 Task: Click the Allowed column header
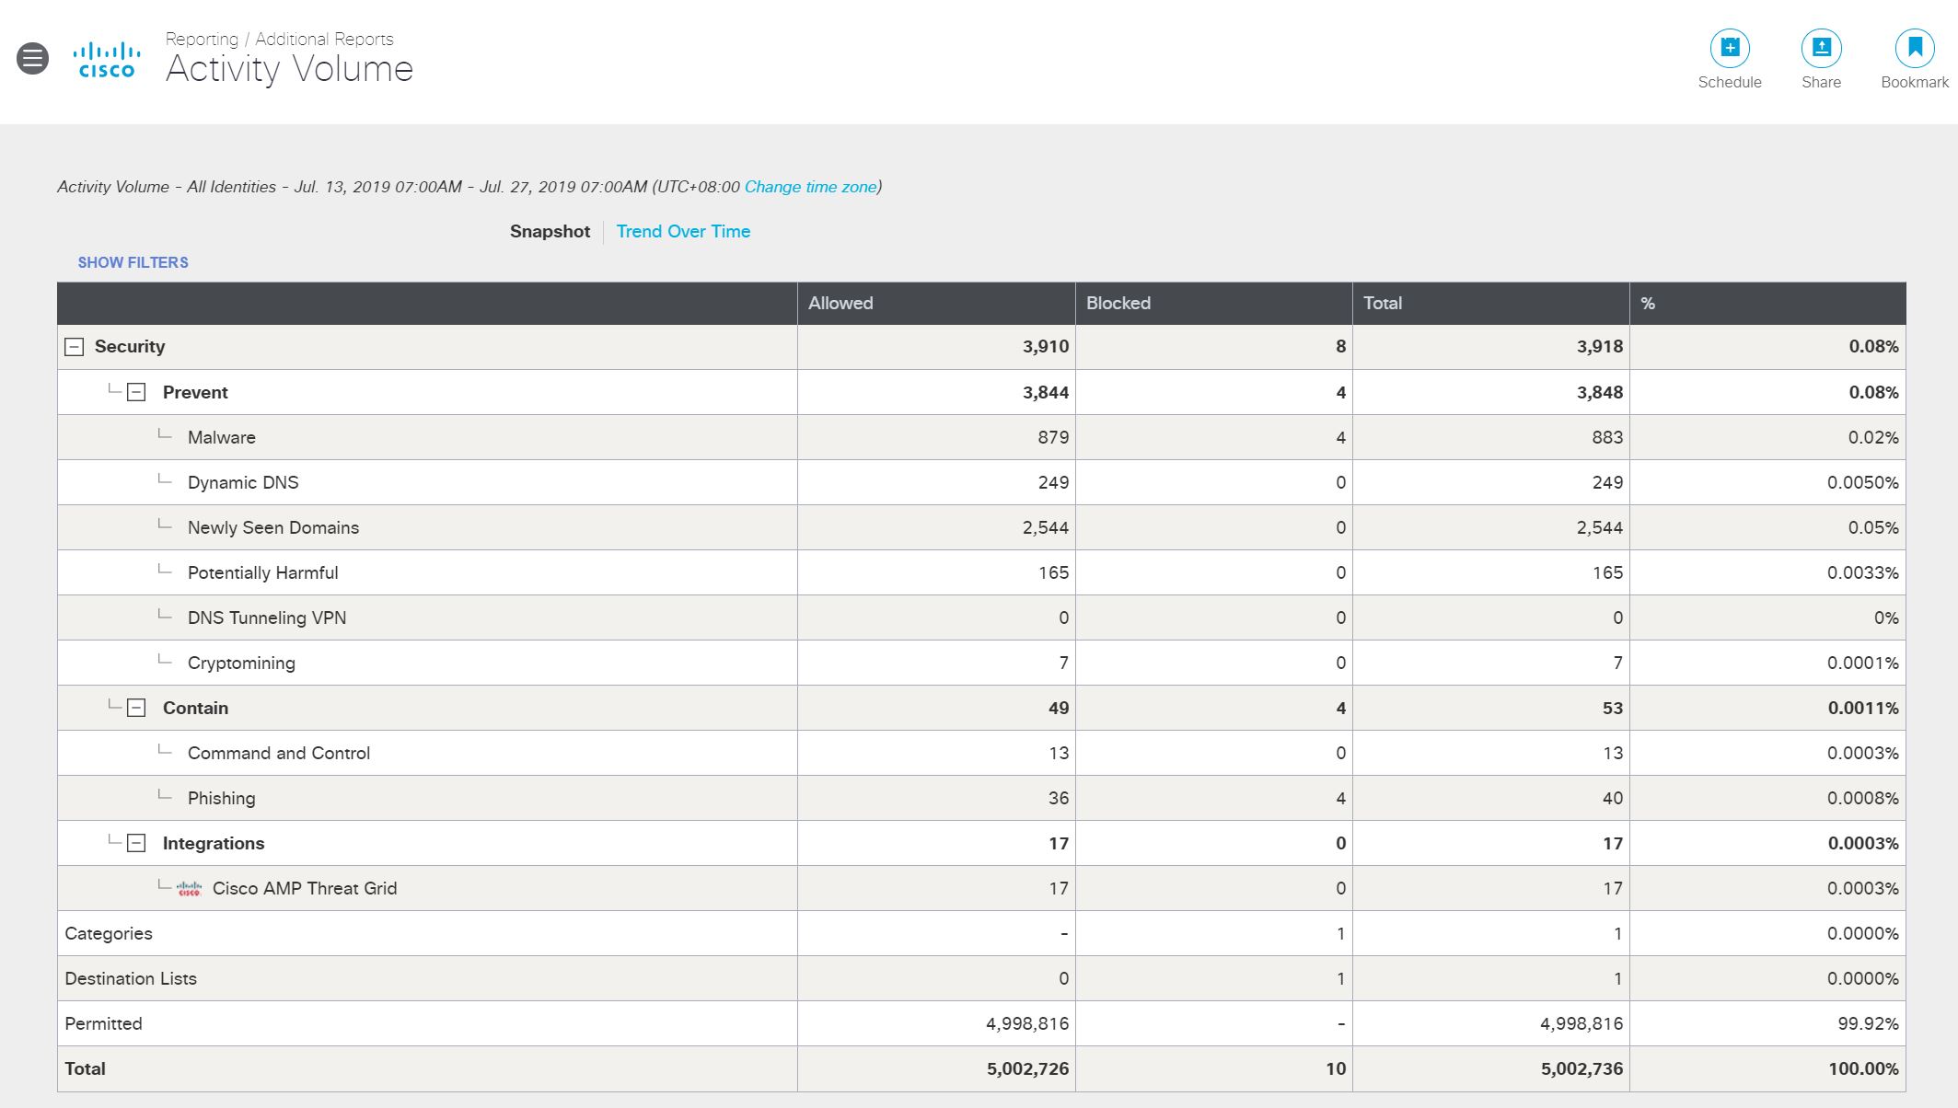840,303
